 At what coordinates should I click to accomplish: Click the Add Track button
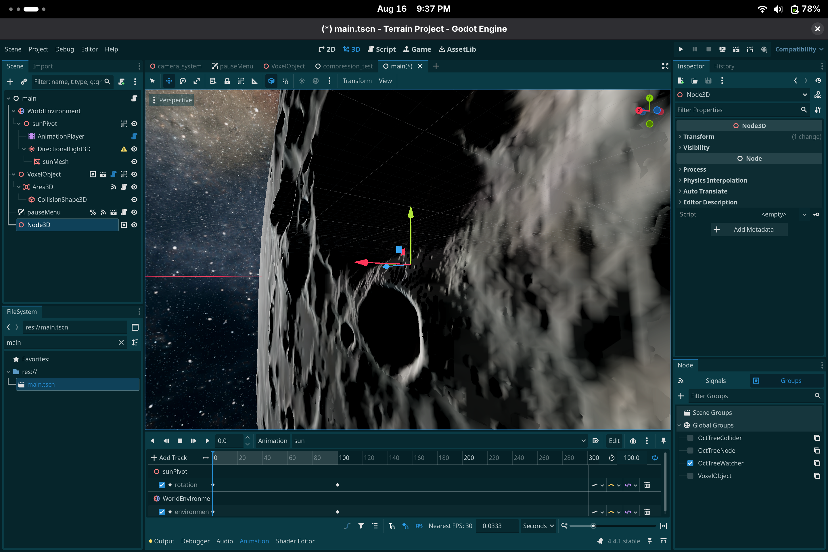tap(169, 458)
